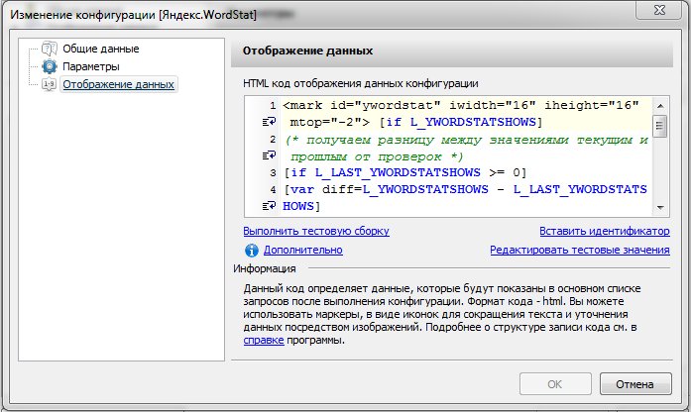Open the Параметры section

point(91,66)
